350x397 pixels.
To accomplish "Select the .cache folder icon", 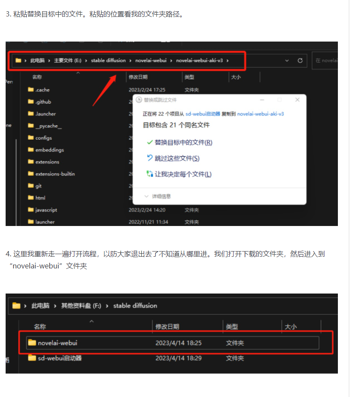I will click(x=31, y=90).
